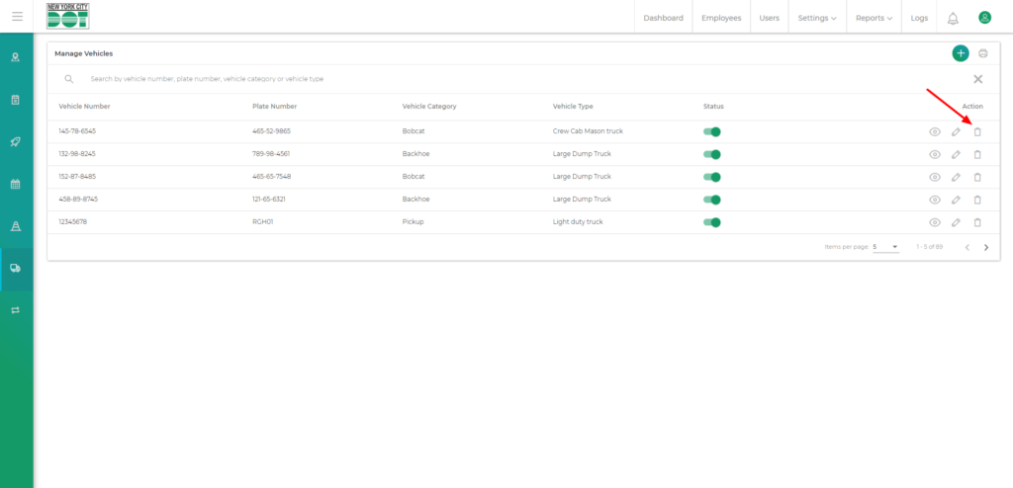Viewport: 1013px width, 488px height.
Task: Delete vehicle 145-78-6545 with trash icon
Action: (976, 131)
